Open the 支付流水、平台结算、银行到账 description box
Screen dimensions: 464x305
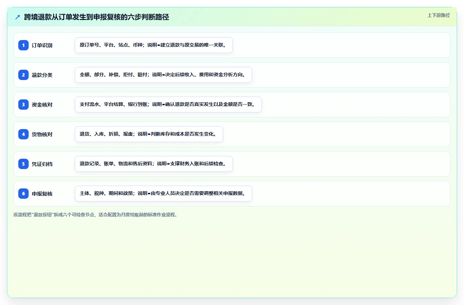click(168, 105)
